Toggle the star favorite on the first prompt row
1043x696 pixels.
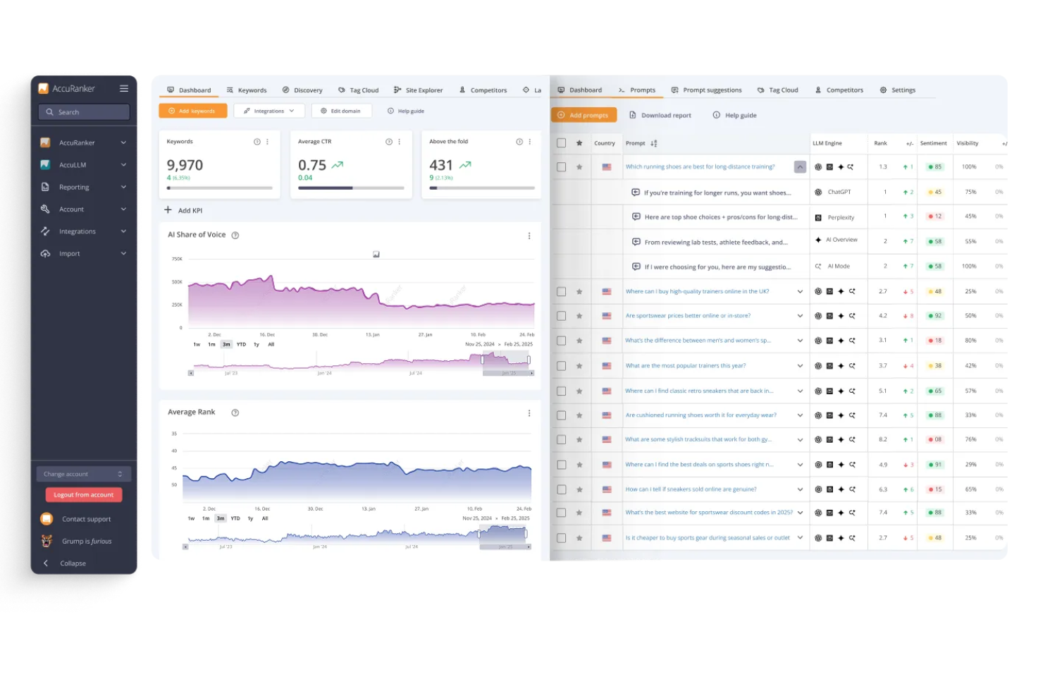point(579,166)
